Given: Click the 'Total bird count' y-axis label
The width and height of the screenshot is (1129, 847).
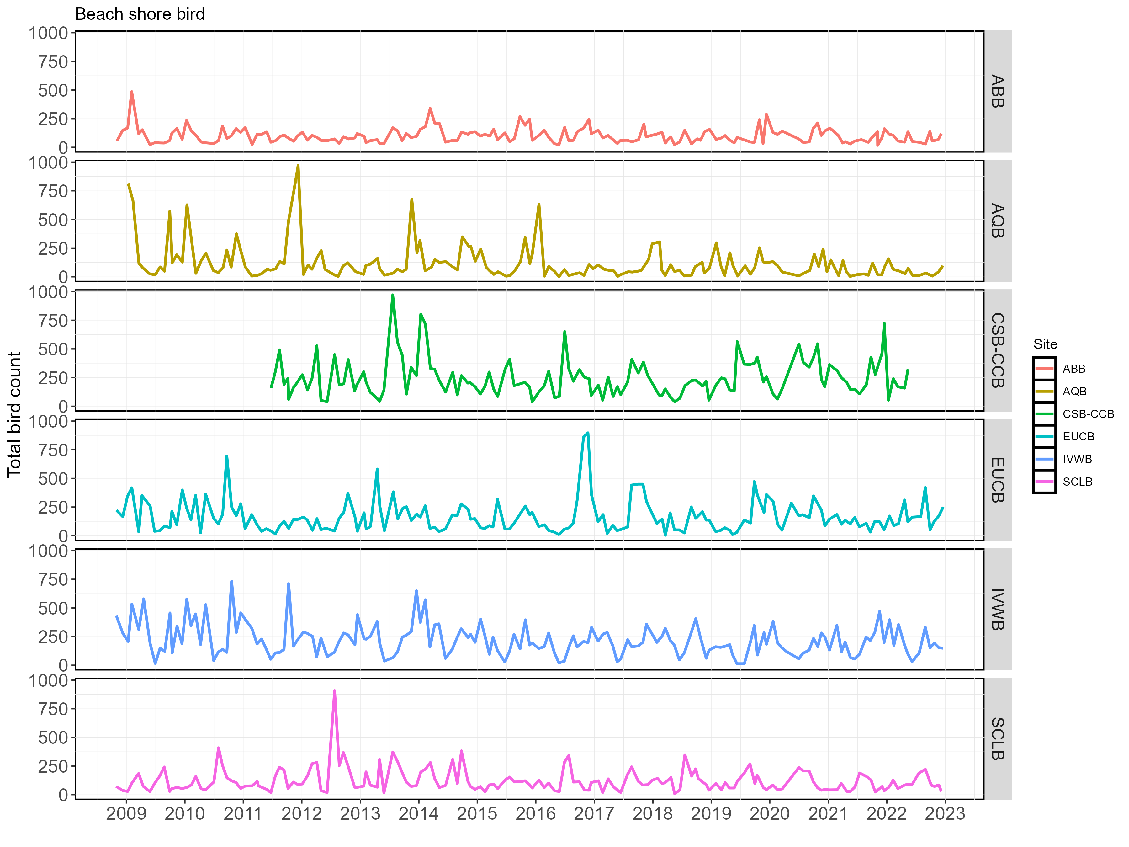Looking at the screenshot, I should (x=14, y=414).
